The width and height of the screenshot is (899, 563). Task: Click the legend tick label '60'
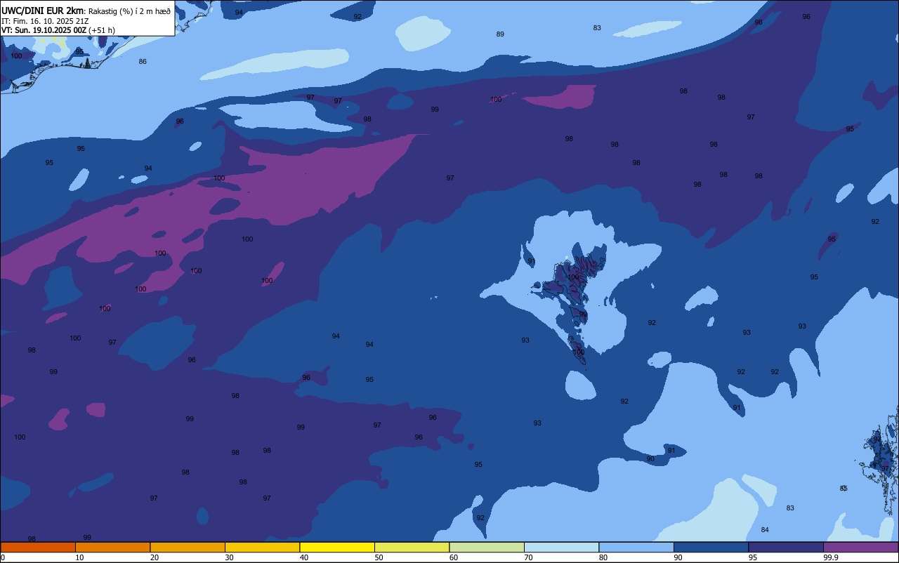pos(454,557)
